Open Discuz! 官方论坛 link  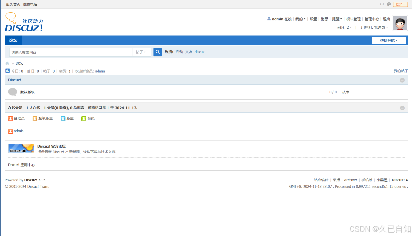click(51, 146)
